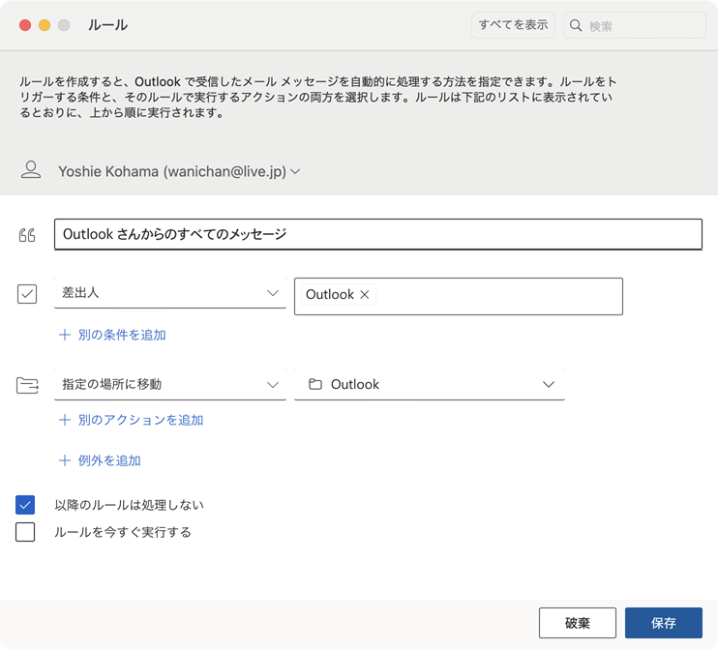The image size is (718, 650).
Task: Remove the Outlook sender tag with X
Action: coord(365,295)
